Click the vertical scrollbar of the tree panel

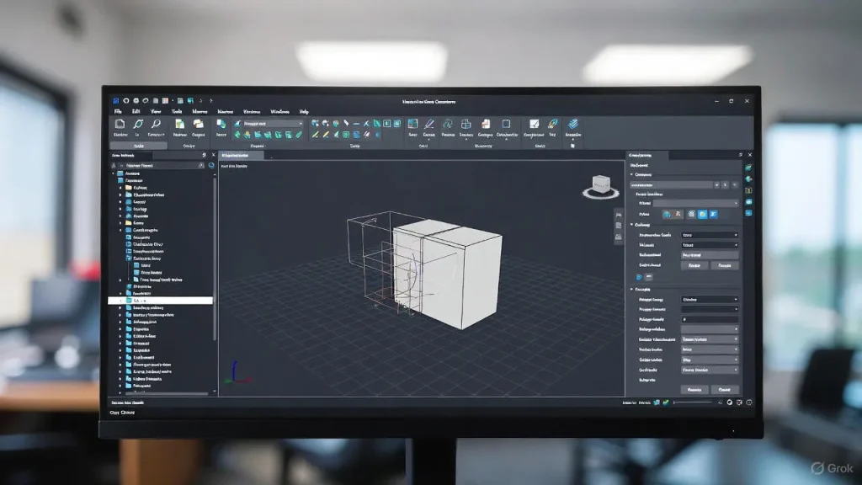214,258
